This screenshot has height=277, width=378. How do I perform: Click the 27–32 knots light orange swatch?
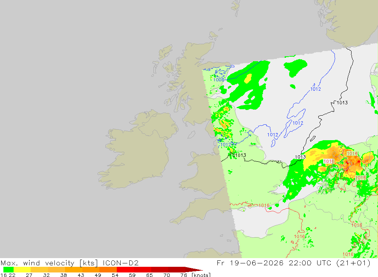(39, 269)
